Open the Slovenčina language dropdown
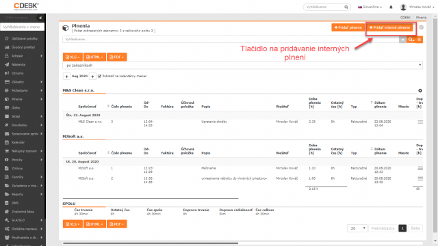 [370, 7]
